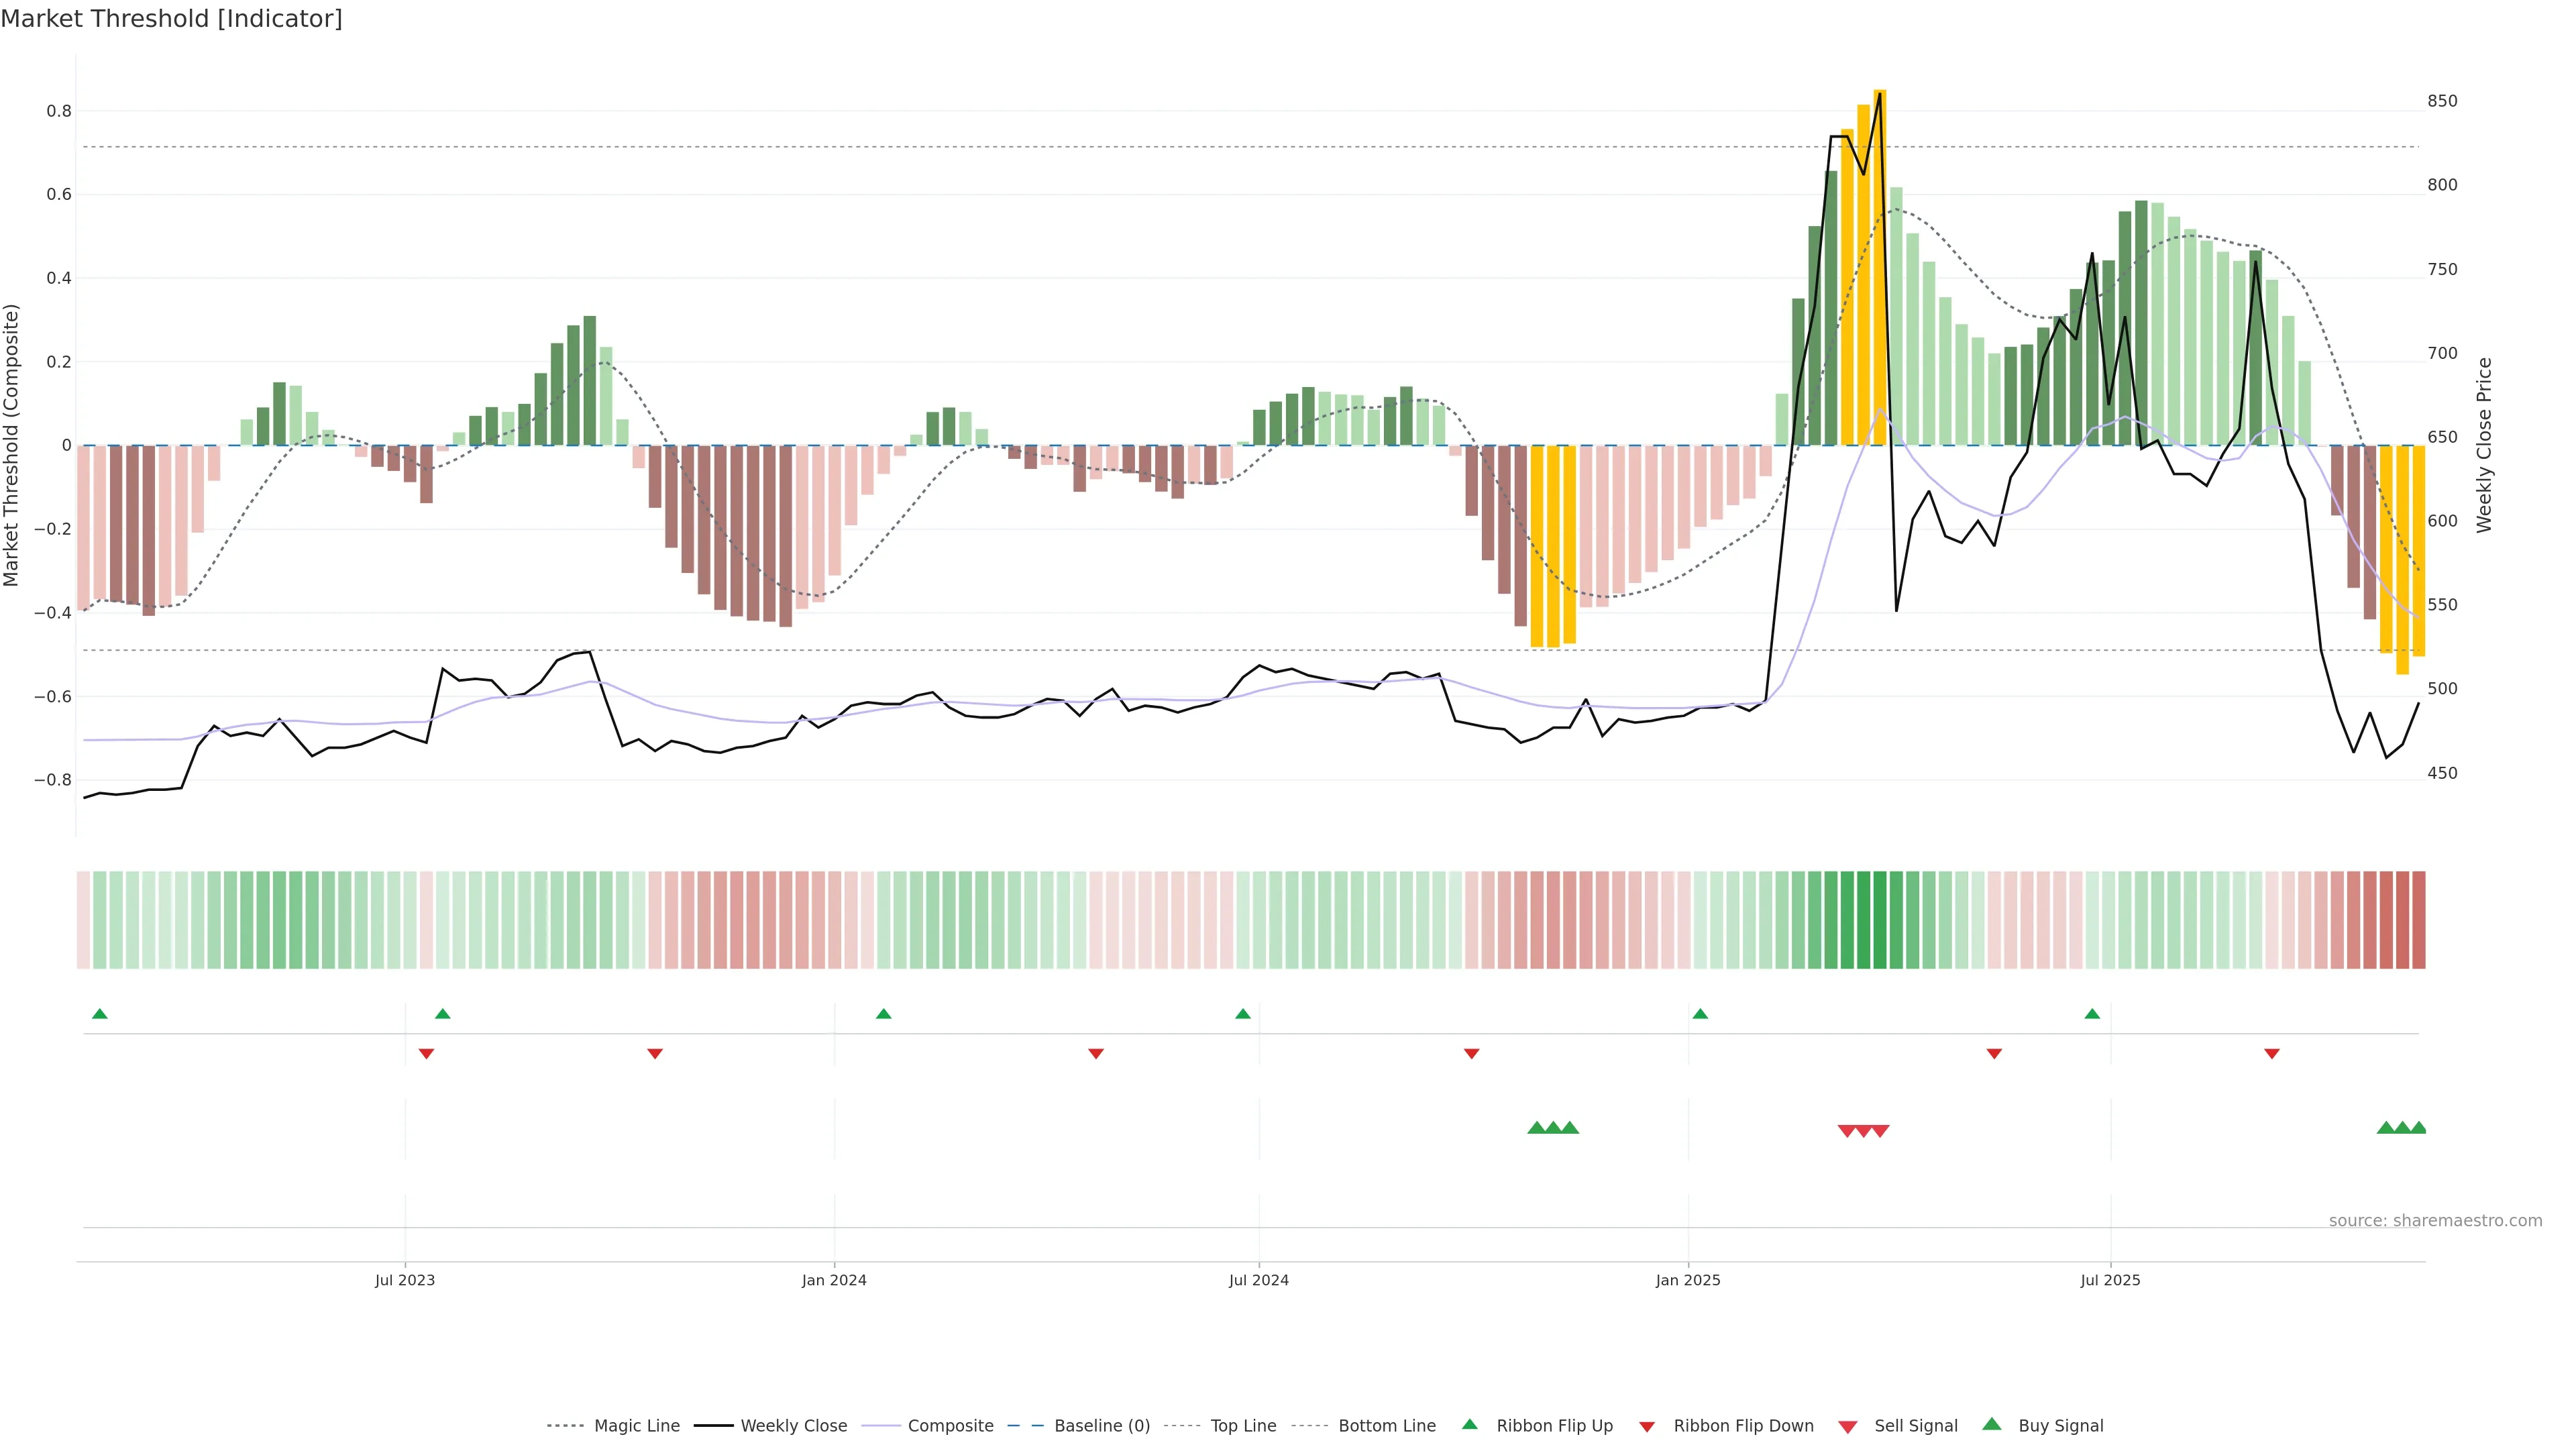Open the source: sharemaestro.com link
The width and height of the screenshot is (2576, 1449).
2435,1220
